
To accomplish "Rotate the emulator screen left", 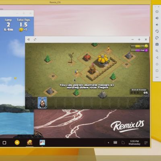I will [x=157, y=31].
